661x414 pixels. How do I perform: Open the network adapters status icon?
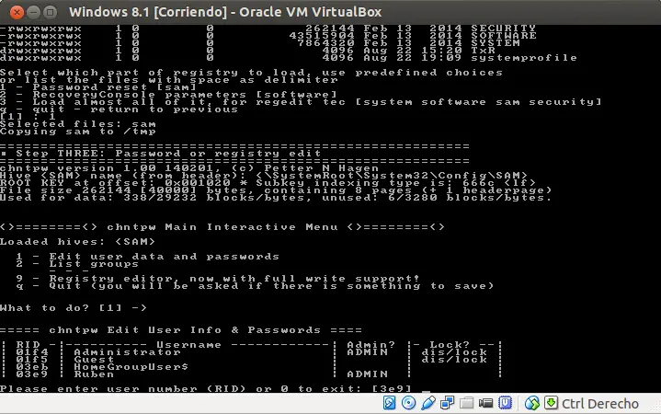pyautogui.click(x=447, y=403)
